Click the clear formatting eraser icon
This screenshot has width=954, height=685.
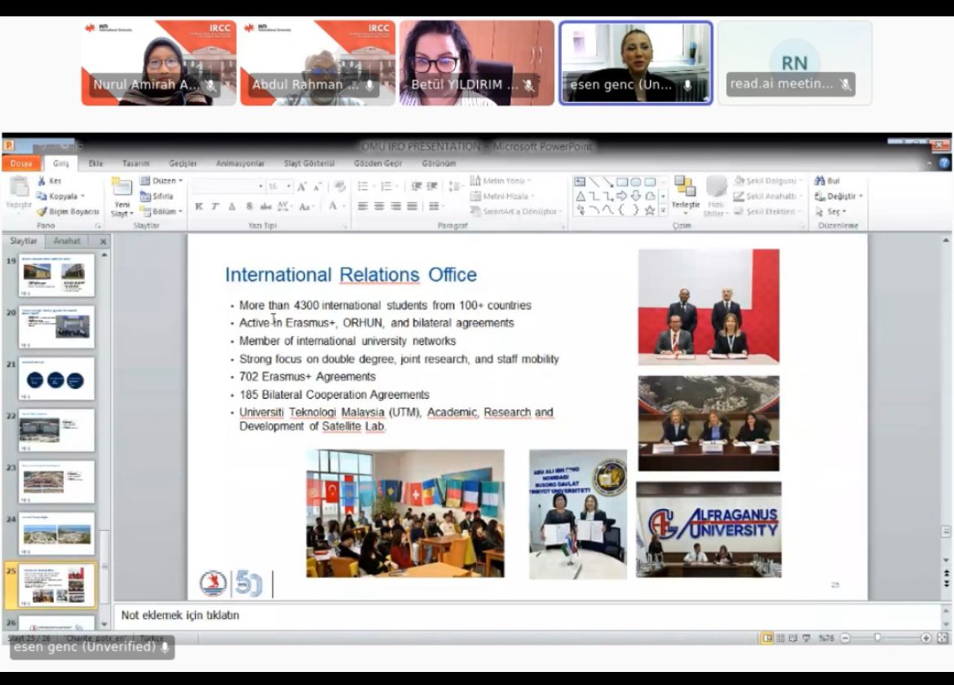tap(339, 186)
